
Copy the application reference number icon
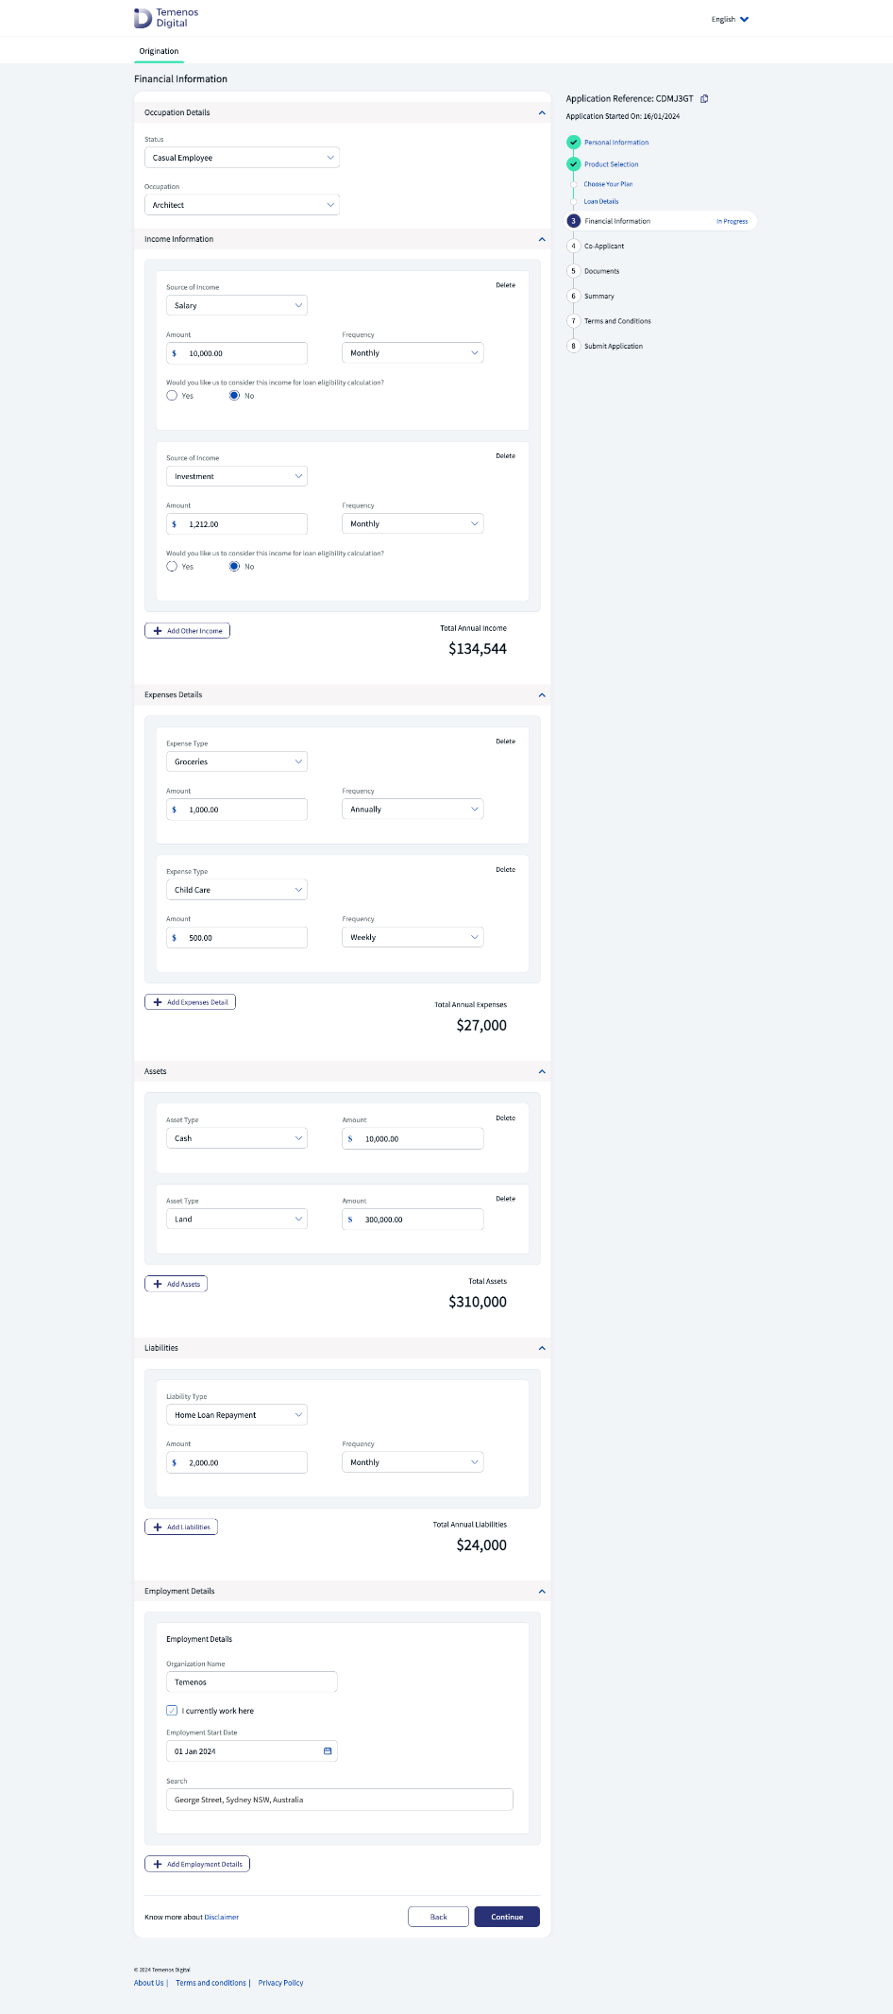[704, 98]
